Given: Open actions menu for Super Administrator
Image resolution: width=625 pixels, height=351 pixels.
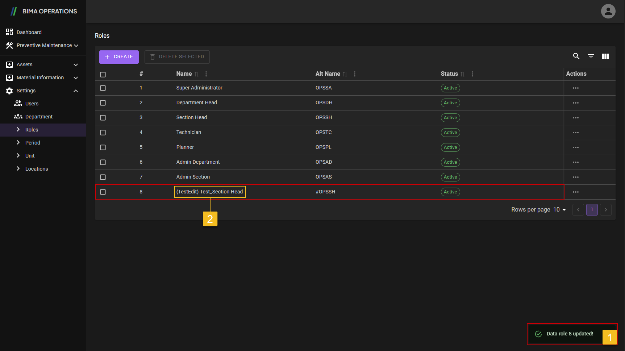Looking at the screenshot, I should click(x=575, y=88).
